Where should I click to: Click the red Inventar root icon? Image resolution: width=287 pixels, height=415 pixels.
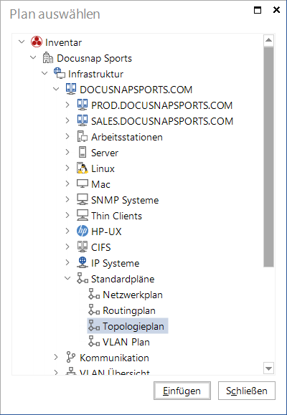point(37,42)
